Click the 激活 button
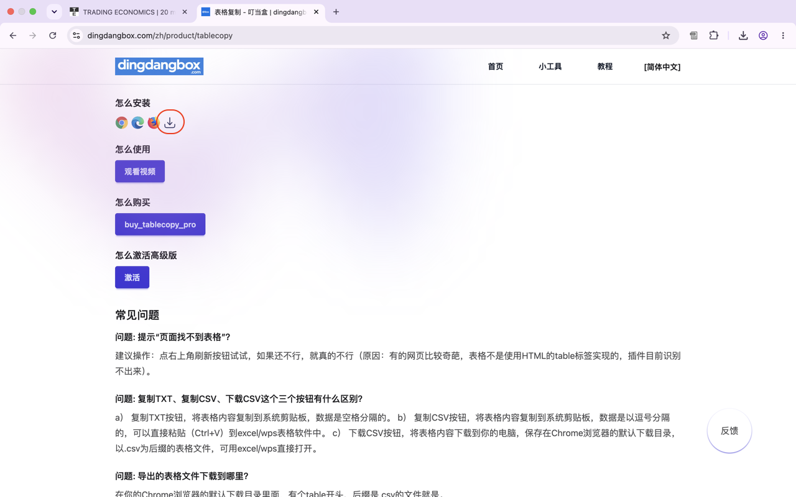 132,277
